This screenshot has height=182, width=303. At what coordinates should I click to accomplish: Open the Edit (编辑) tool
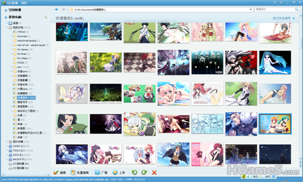(x=60, y=172)
